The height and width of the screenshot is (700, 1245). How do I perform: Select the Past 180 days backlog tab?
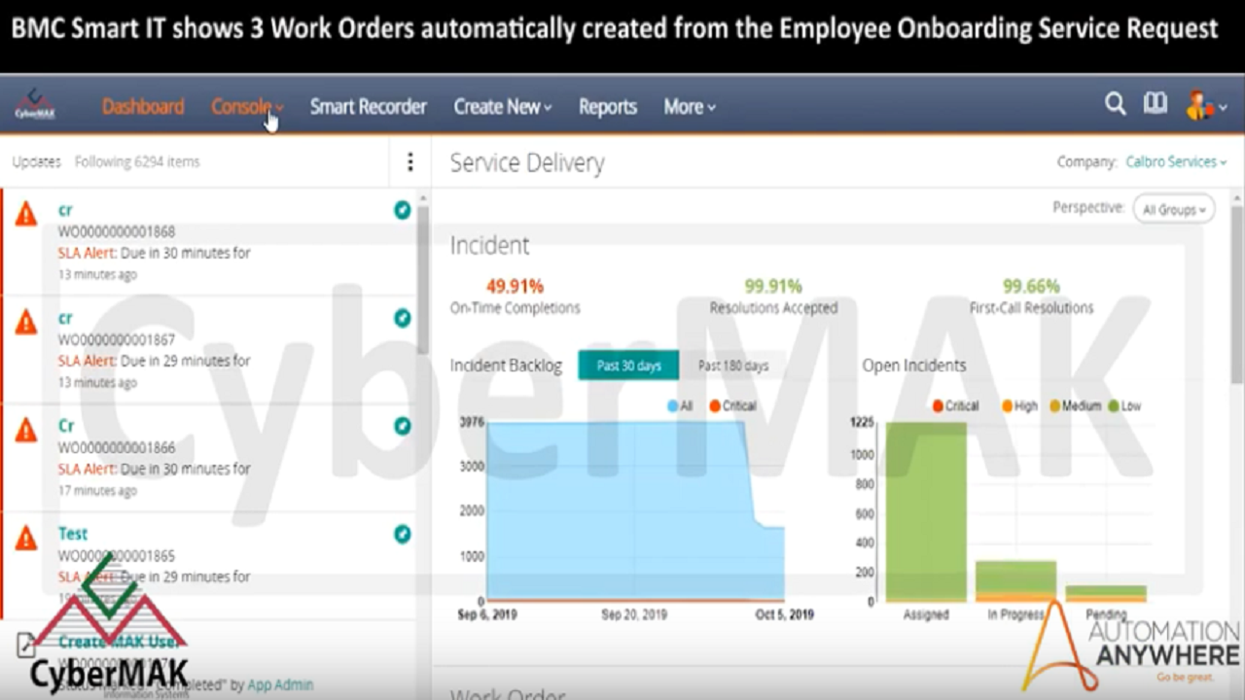tap(733, 366)
